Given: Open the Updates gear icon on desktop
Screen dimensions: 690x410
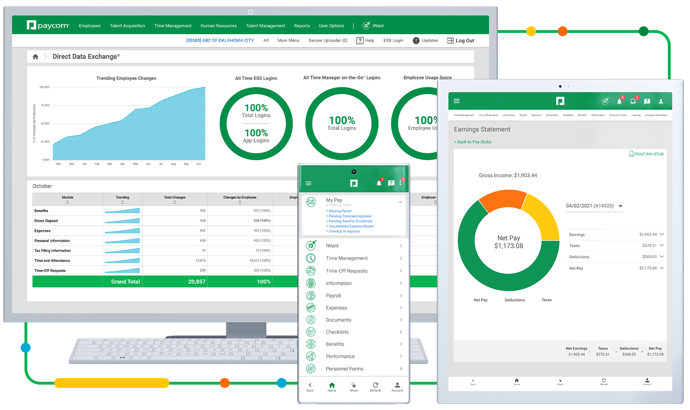Looking at the screenshot, I should (416, 40).
